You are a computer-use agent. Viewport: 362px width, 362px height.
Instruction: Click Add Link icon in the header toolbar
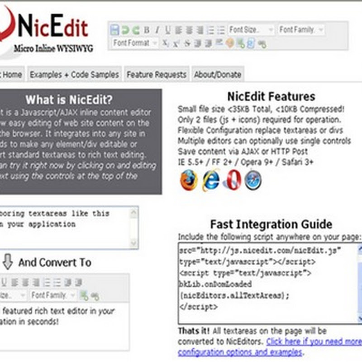tap(262, 43)
